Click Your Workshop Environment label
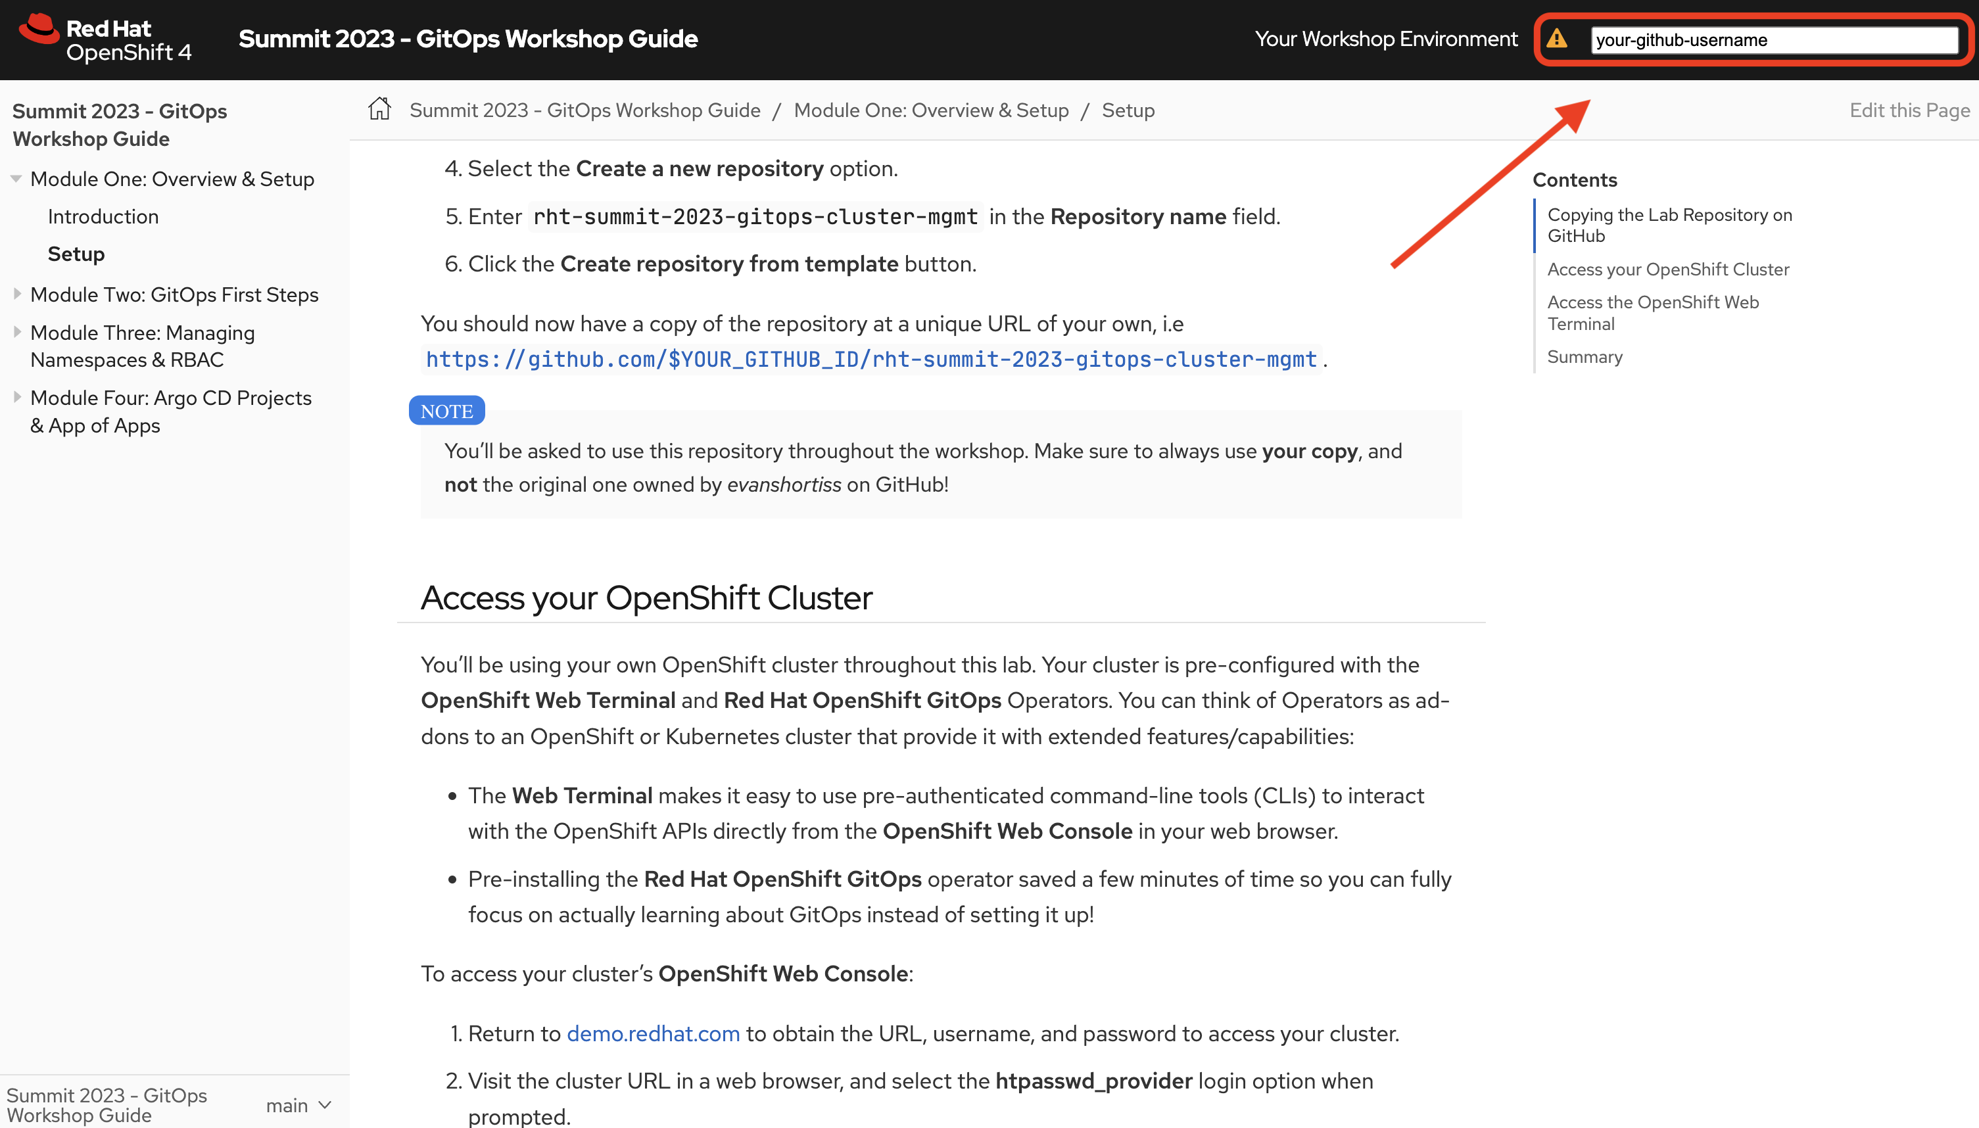Screen dimensions: 1979x1128 [x=1386, y=39]
